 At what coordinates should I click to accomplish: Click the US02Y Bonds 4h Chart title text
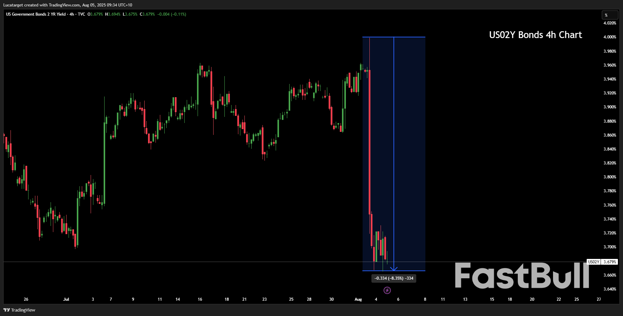pos(535,35)
